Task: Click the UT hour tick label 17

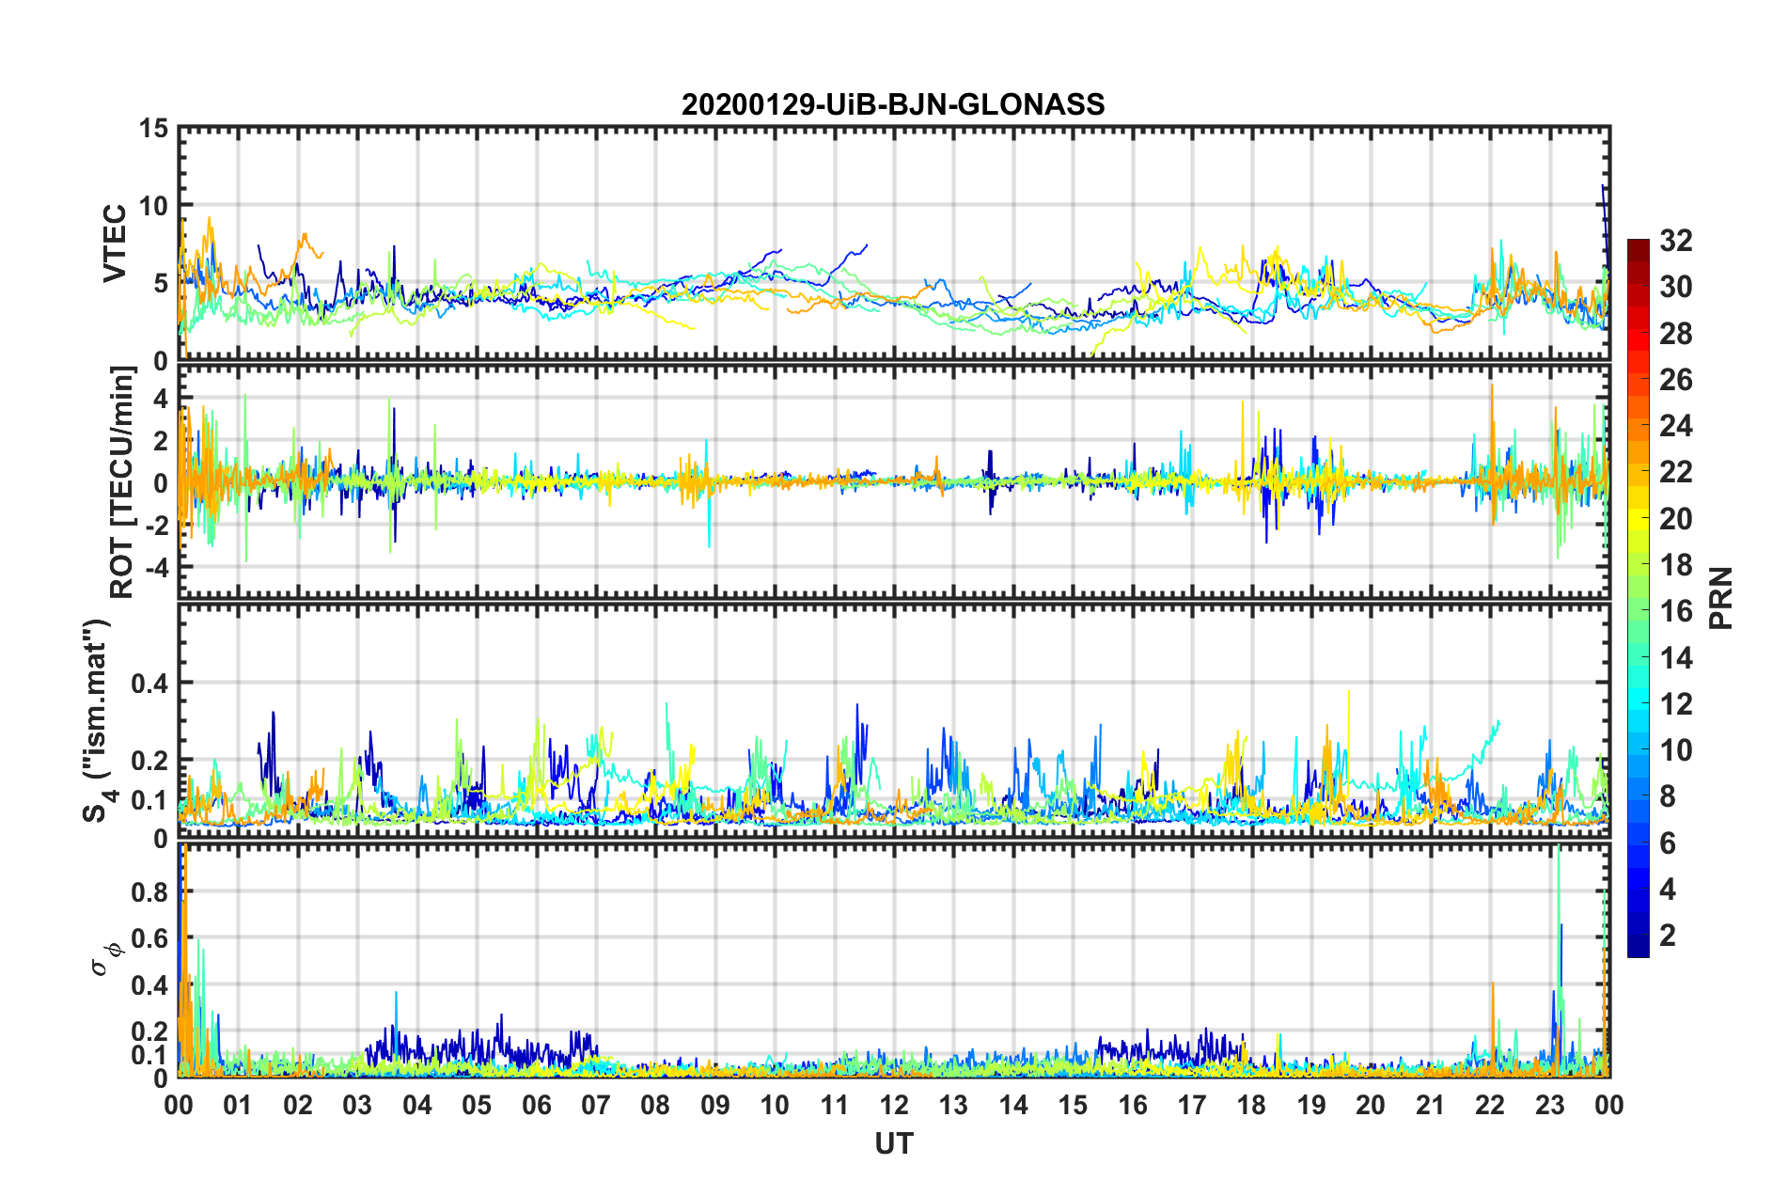Action: click(1192, 1105)
